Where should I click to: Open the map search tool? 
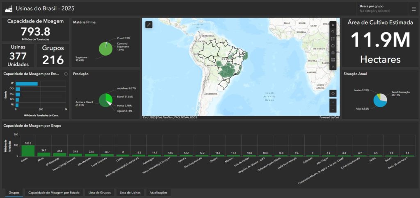click(333, 32)
